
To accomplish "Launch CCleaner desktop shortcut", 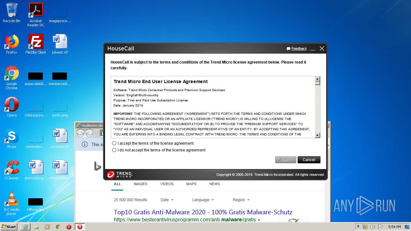I will click(12, 170).
